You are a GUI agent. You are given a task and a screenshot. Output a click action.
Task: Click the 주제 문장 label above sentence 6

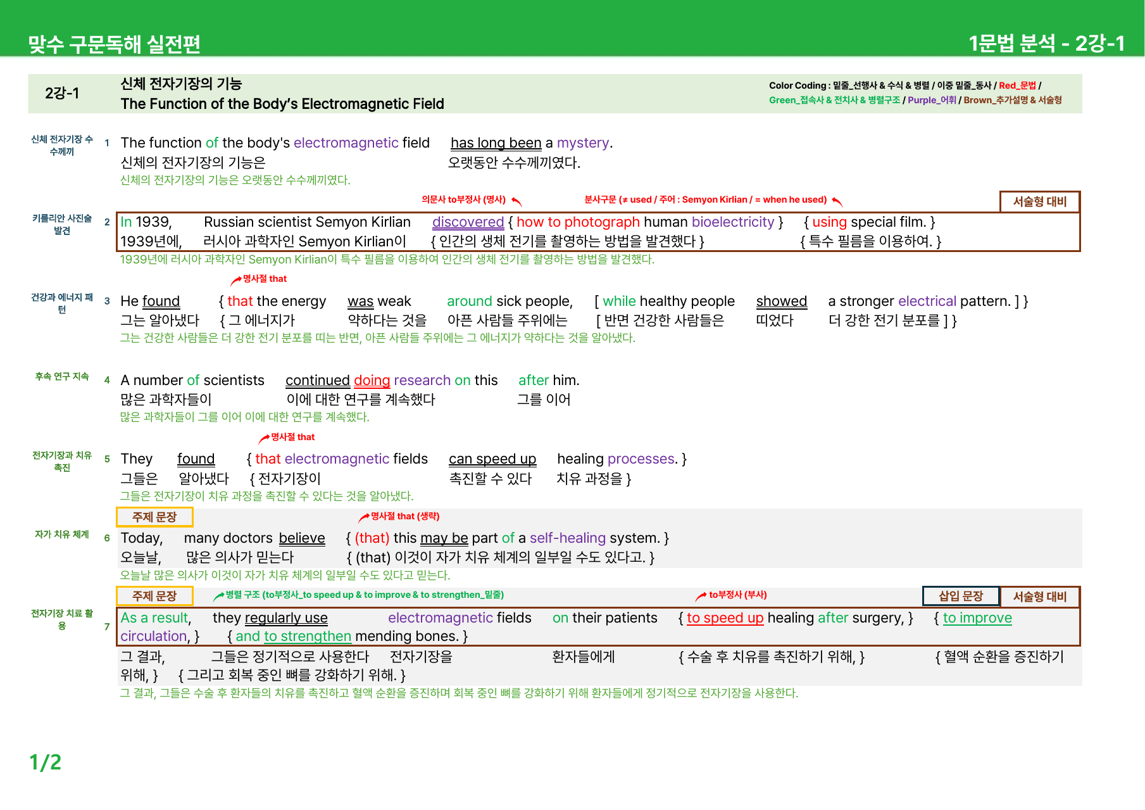pos(154,517)
